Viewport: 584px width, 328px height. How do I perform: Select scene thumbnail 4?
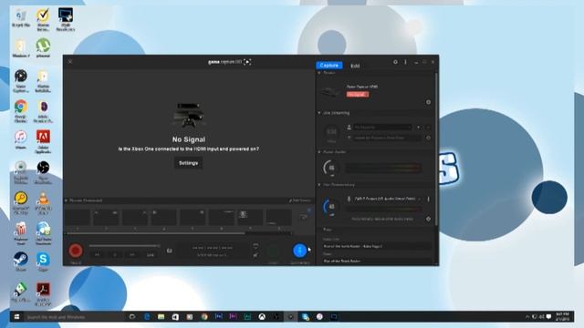(x=163, y=218)
